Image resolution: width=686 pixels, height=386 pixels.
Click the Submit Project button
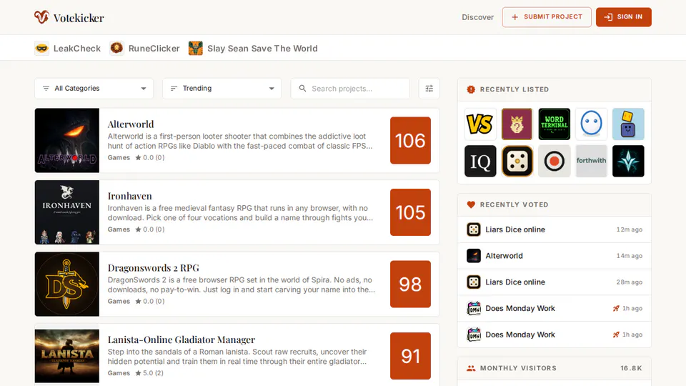(x=547, y=17)
